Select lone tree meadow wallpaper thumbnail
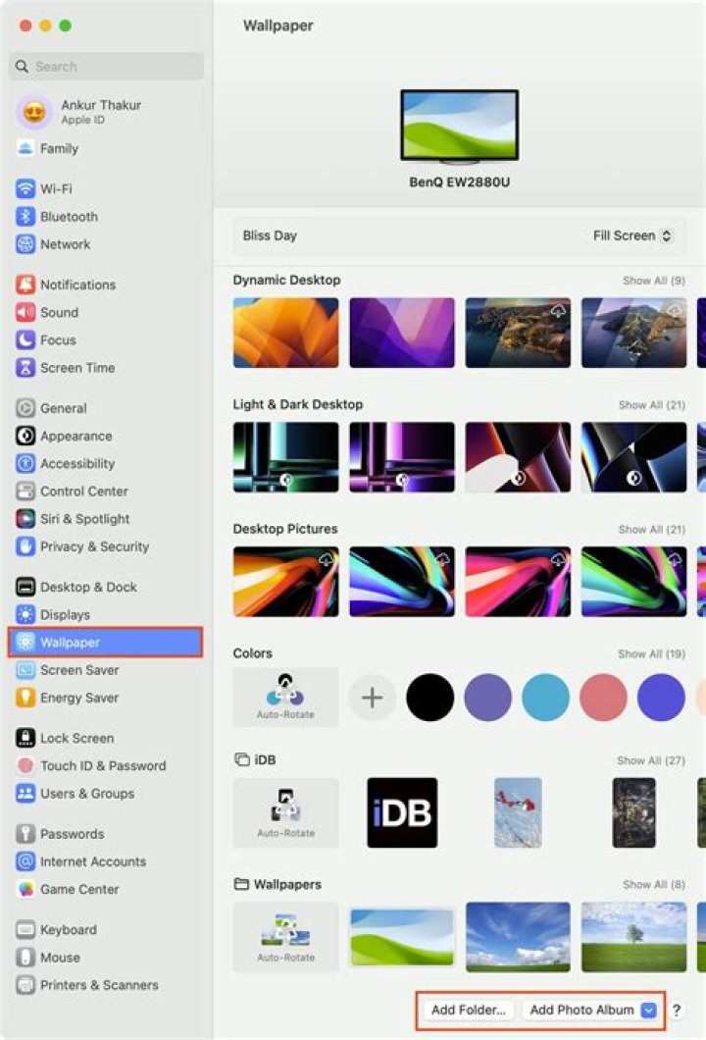This screenshot has width=706, height=1040. pyautogui.click(x=633, y=937)
